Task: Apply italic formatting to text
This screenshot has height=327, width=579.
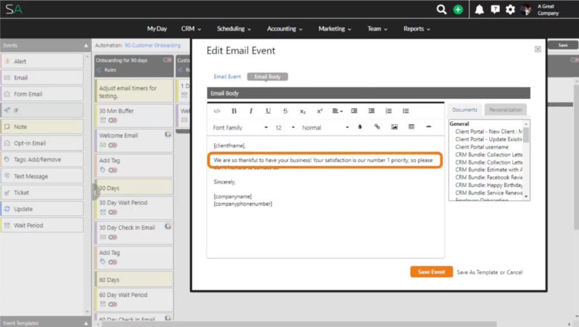Action: tap(251, 111)
